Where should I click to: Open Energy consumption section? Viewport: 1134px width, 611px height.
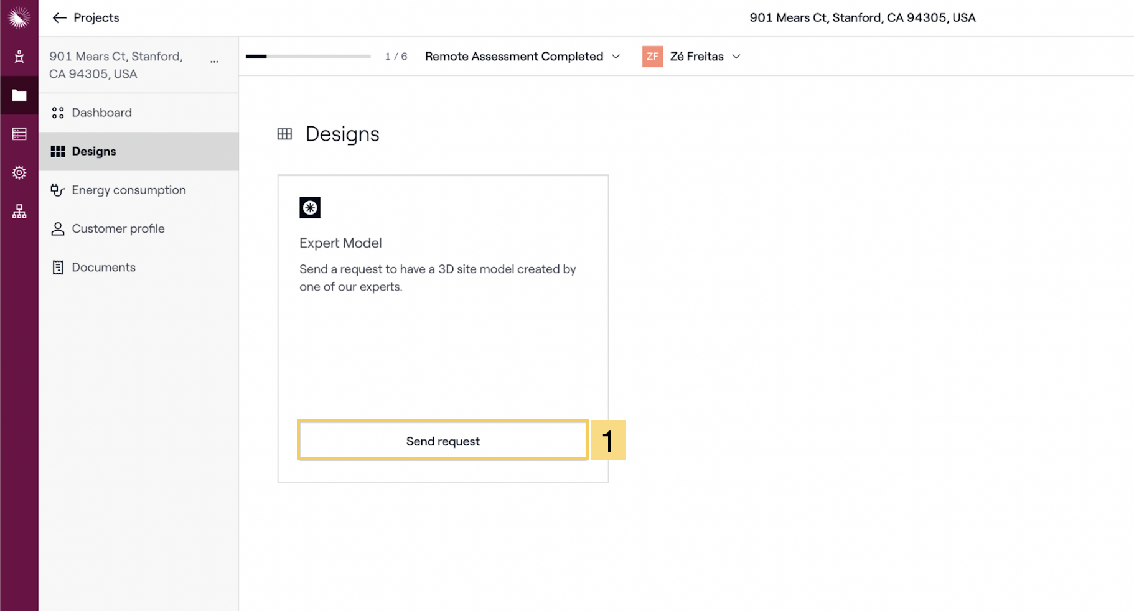pos(128,190)
